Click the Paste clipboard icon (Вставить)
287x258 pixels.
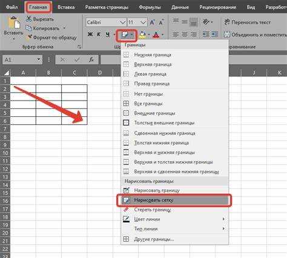(14, 22)
